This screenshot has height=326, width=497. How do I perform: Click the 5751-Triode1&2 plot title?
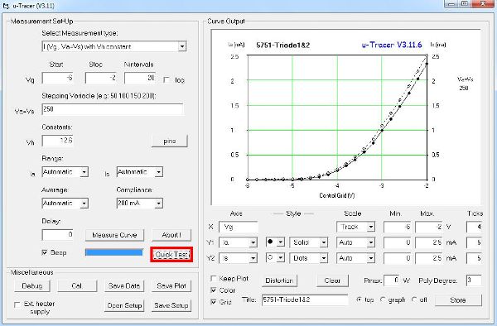pyautogui.click(x=282, y=45)
